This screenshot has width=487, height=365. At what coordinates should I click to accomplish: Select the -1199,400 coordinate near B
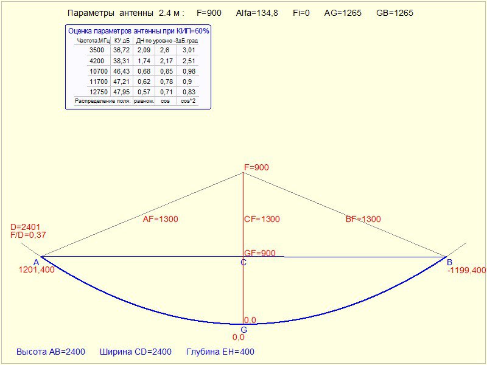466,270
